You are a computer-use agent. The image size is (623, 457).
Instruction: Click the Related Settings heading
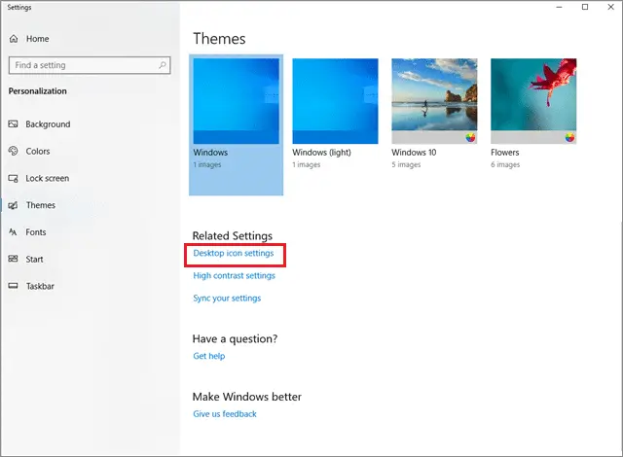click(233, 236)
